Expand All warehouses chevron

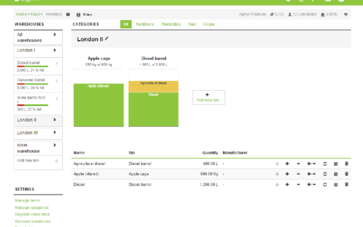tap(54, 35)
